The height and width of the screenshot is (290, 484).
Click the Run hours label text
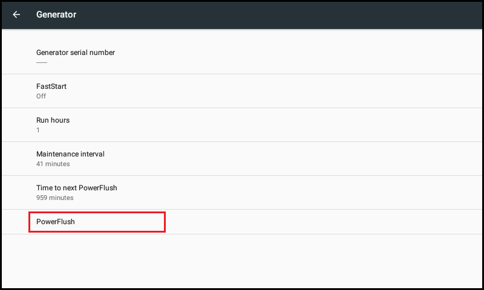click(53, 120)
